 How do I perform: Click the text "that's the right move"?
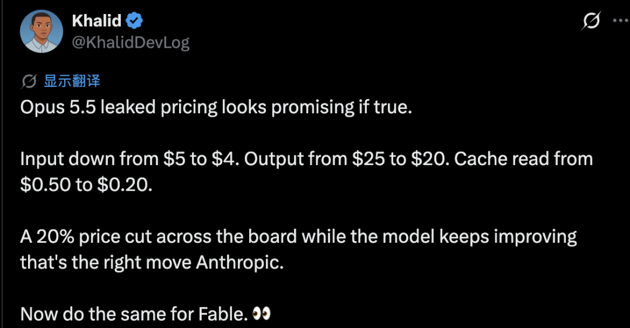click(106, 263)
